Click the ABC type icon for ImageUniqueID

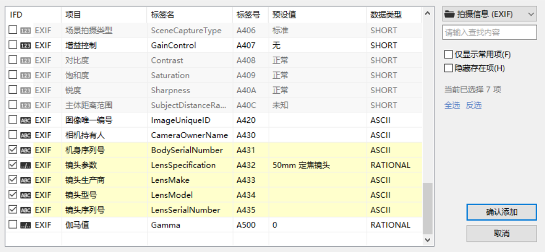click(26, 120)
